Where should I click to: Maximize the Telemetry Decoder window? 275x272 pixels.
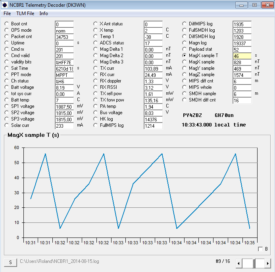(255, 5)
